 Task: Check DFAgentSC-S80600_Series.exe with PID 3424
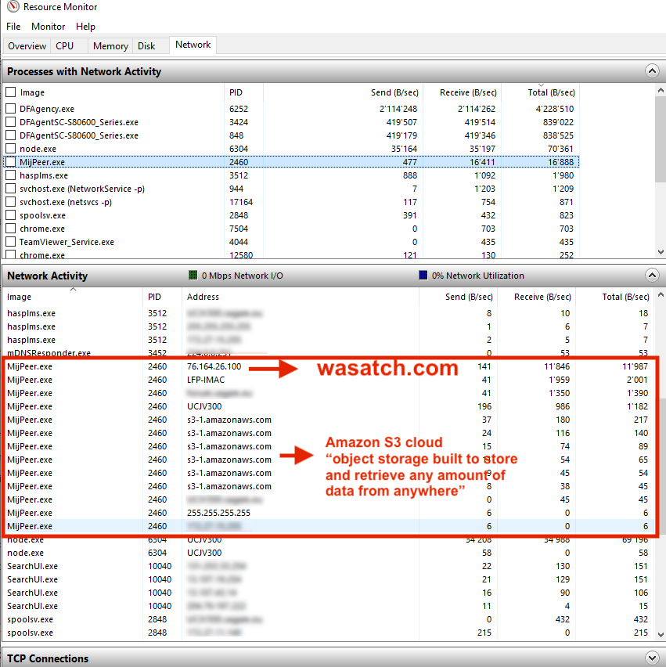click(11, 122)
